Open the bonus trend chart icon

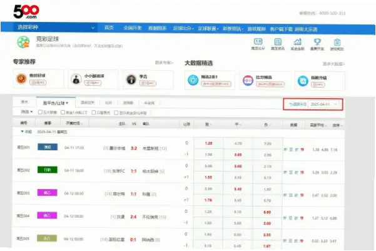pos(297,42)
